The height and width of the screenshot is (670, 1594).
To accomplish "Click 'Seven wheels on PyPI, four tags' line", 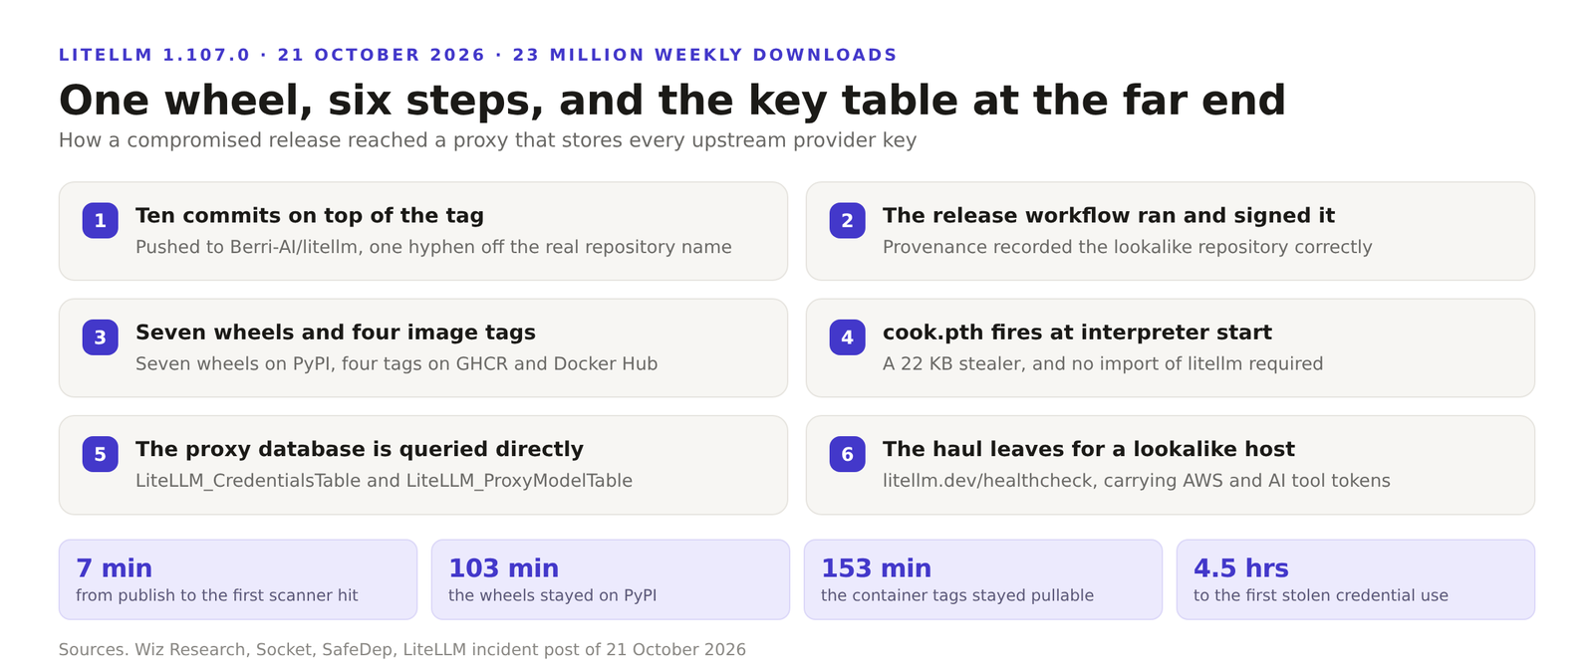I will coord(397,363).
